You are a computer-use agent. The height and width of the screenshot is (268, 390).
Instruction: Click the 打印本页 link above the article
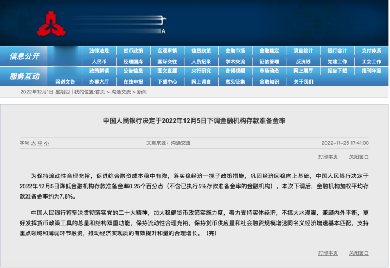(328, 157)
